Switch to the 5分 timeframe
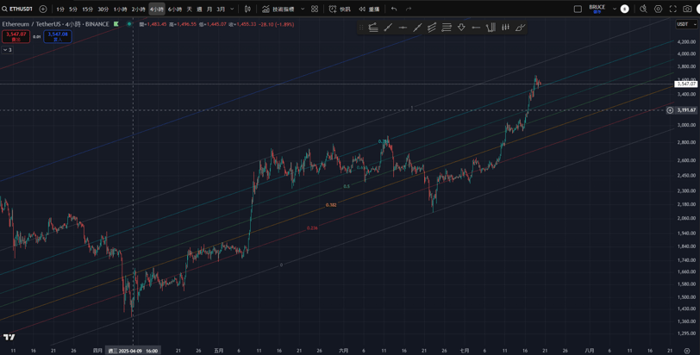 pyautogui.click(x=73, y=9)
